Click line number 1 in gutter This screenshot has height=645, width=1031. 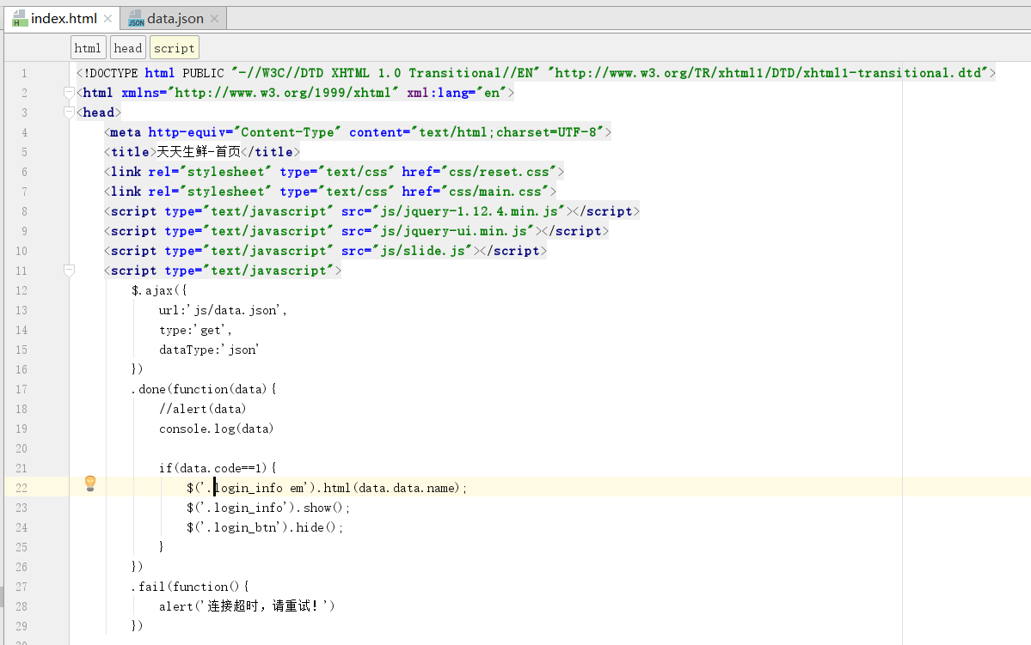24,74
